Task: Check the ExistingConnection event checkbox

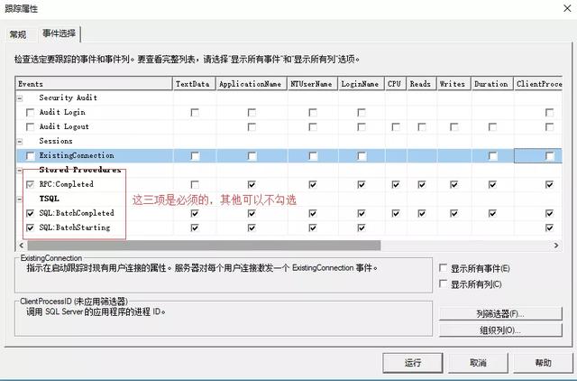Action: pos(30,156)
